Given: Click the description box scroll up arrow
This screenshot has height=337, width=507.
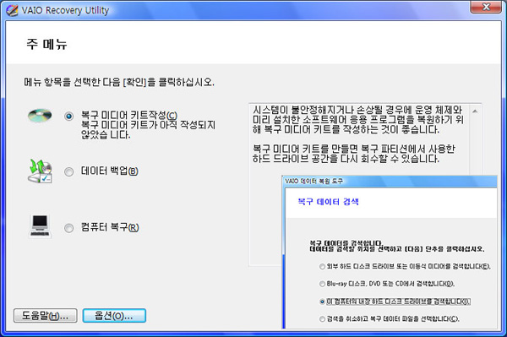Looking at the screenshot, I should [x=475, y=111].
